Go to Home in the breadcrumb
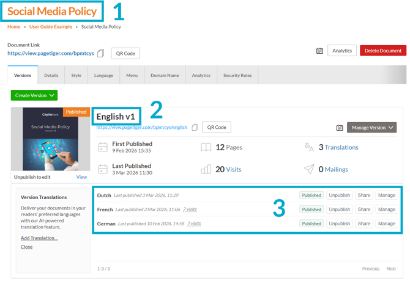This screenshot has width=410, height=281. 14,27
